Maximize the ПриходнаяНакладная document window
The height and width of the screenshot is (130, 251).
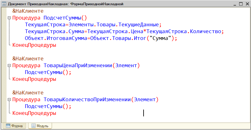[241, 4]
